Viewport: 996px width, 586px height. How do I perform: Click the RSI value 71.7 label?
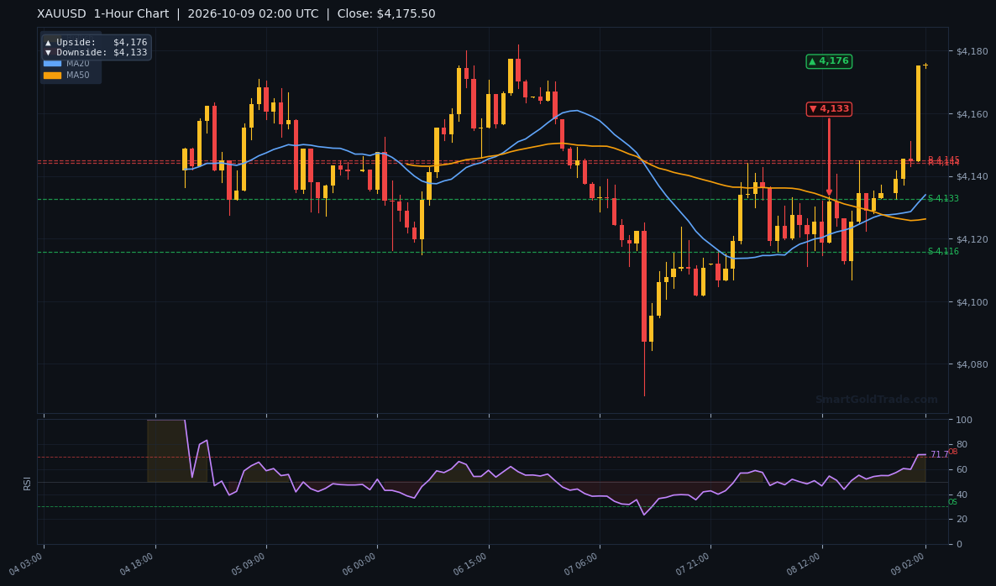tap(939, 454)
